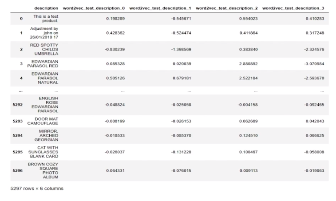Select 'This is a test product.' description
Screen dimensions: 336x201
[46, 19]
